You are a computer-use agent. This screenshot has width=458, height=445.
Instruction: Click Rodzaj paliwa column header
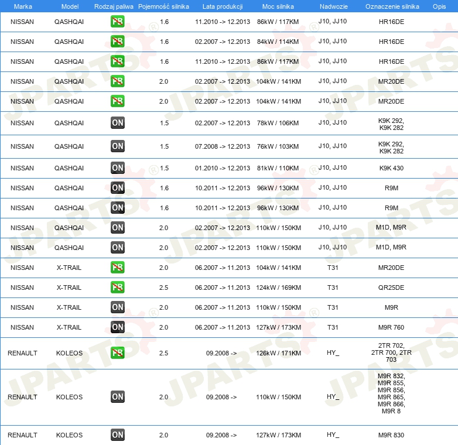pyautogui.click(x=114, y=6)
